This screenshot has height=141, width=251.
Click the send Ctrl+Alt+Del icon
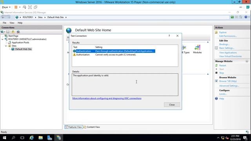24,7
